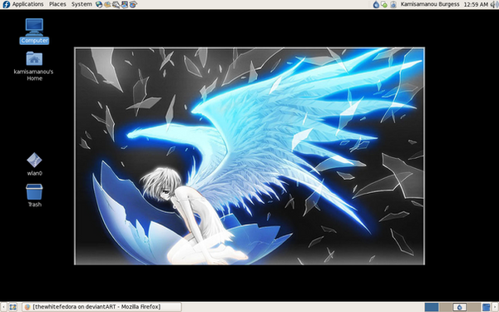Click the third panel launcher icon
Image resolution: width=499 pixels, height=312 pixels.
[116, 4]
